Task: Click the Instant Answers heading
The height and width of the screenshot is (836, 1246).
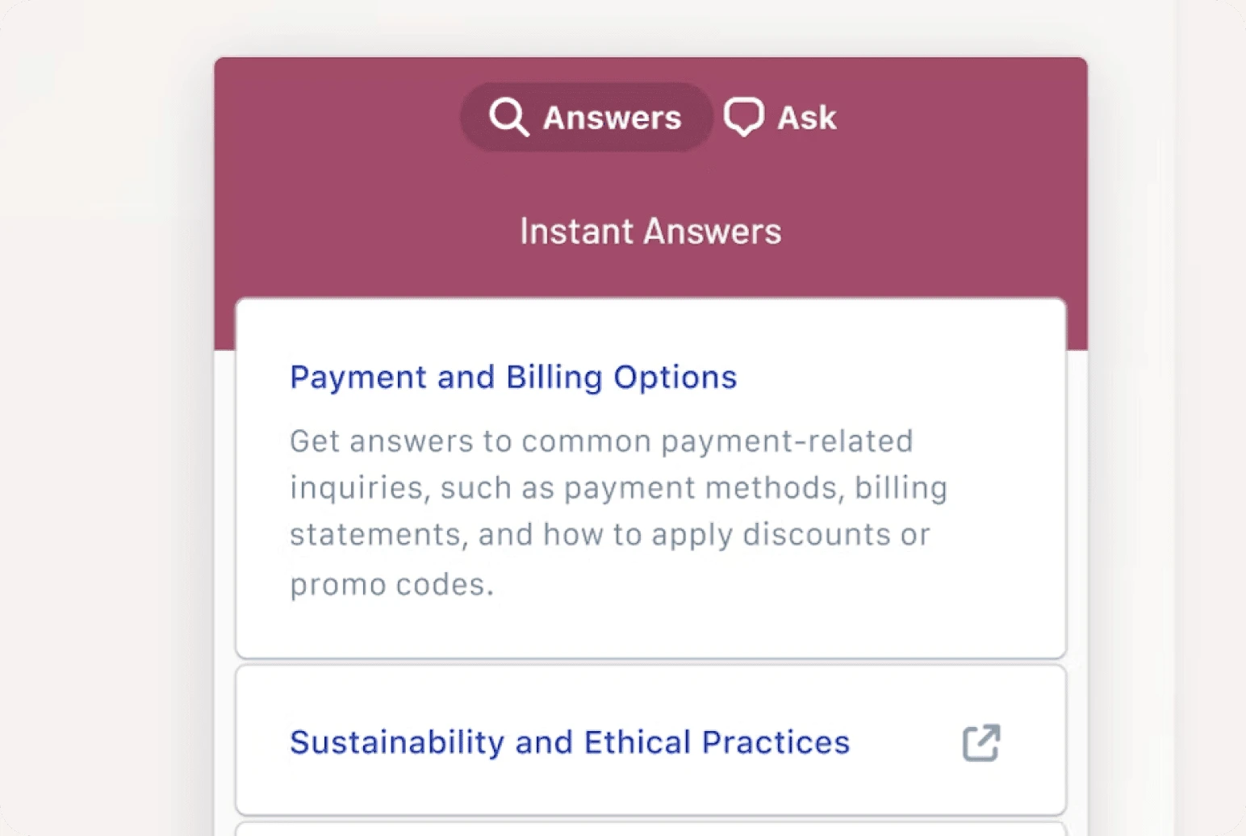Action: tap(650, 231)
